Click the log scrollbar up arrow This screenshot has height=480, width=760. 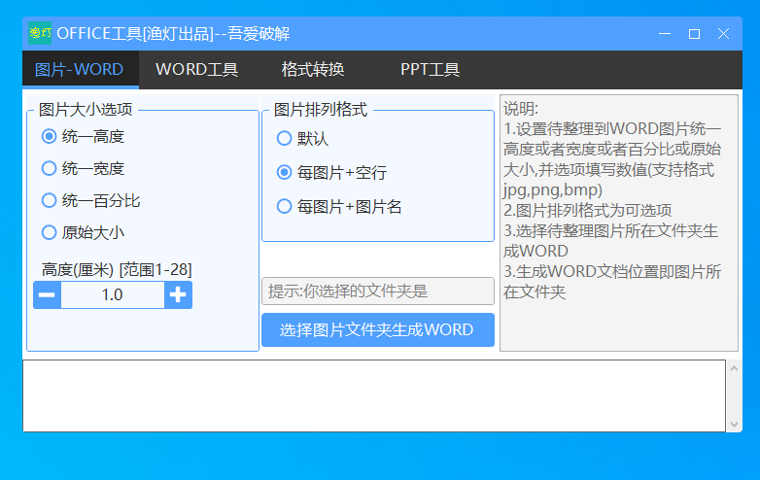(734, 368)
